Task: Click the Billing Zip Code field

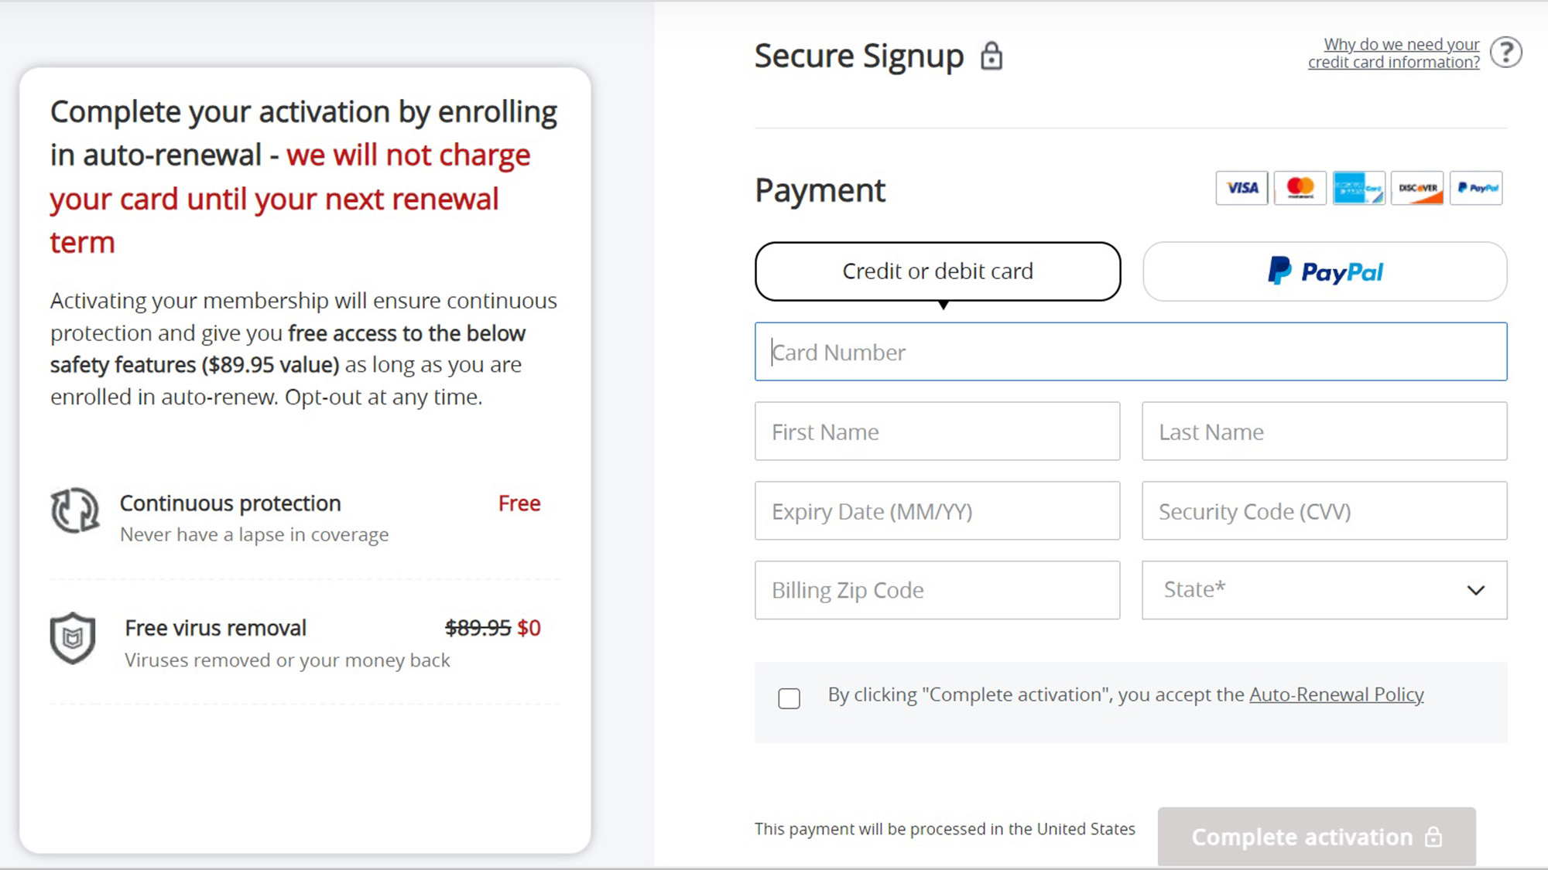Action: (937, 590)
